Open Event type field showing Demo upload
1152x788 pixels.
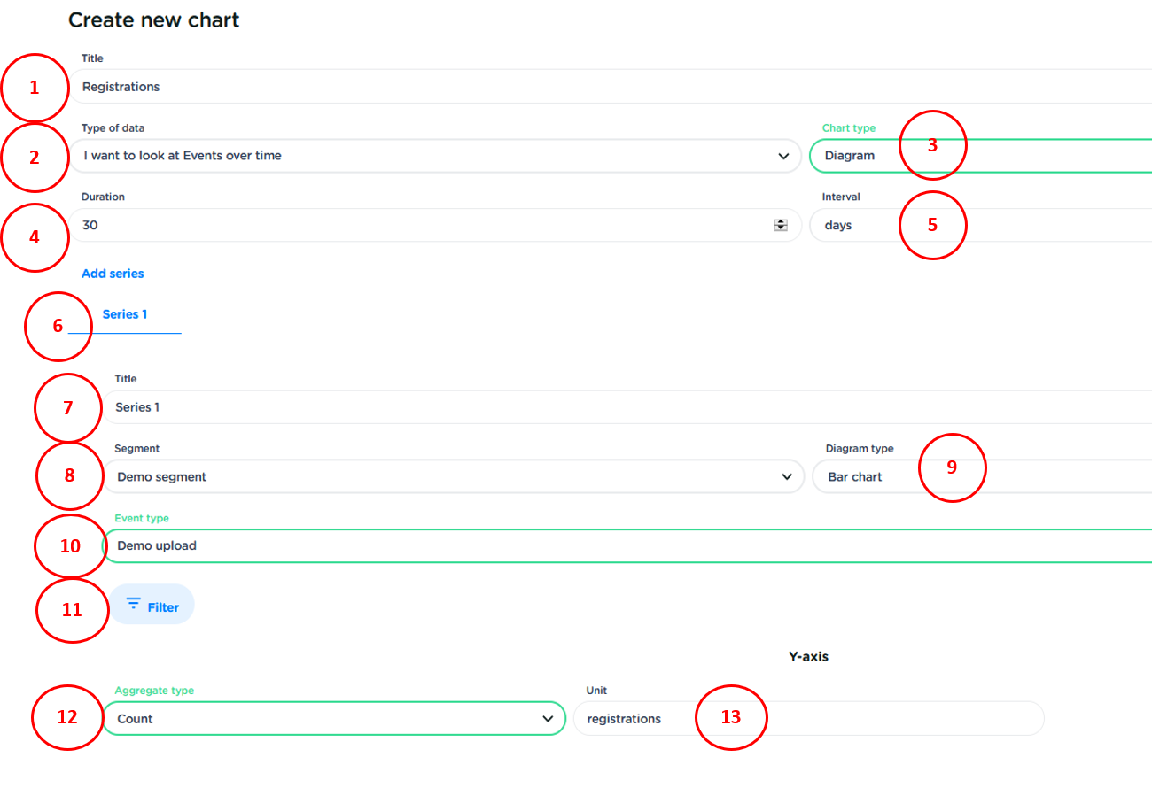coord(620,546)
